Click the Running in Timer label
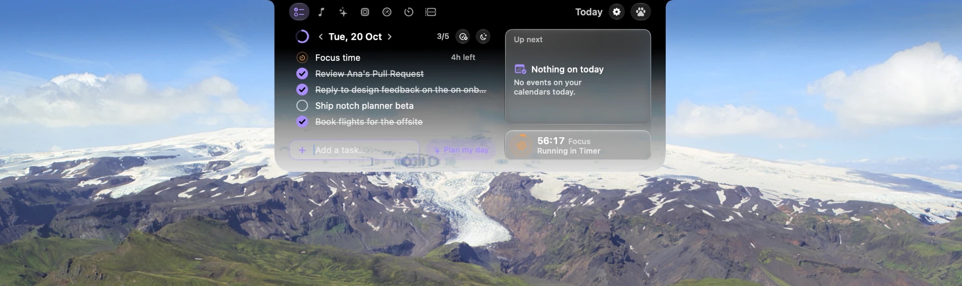The width and height of the screenshot is (962, 286). (569, 151)
